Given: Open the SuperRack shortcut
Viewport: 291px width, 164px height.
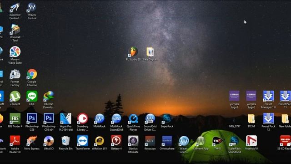Looking at the screenshot, I should (x=167, y=118).
